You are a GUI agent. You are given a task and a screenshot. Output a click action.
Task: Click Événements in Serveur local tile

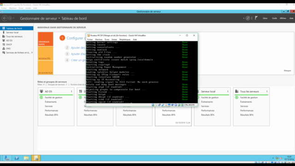[207, 102]
